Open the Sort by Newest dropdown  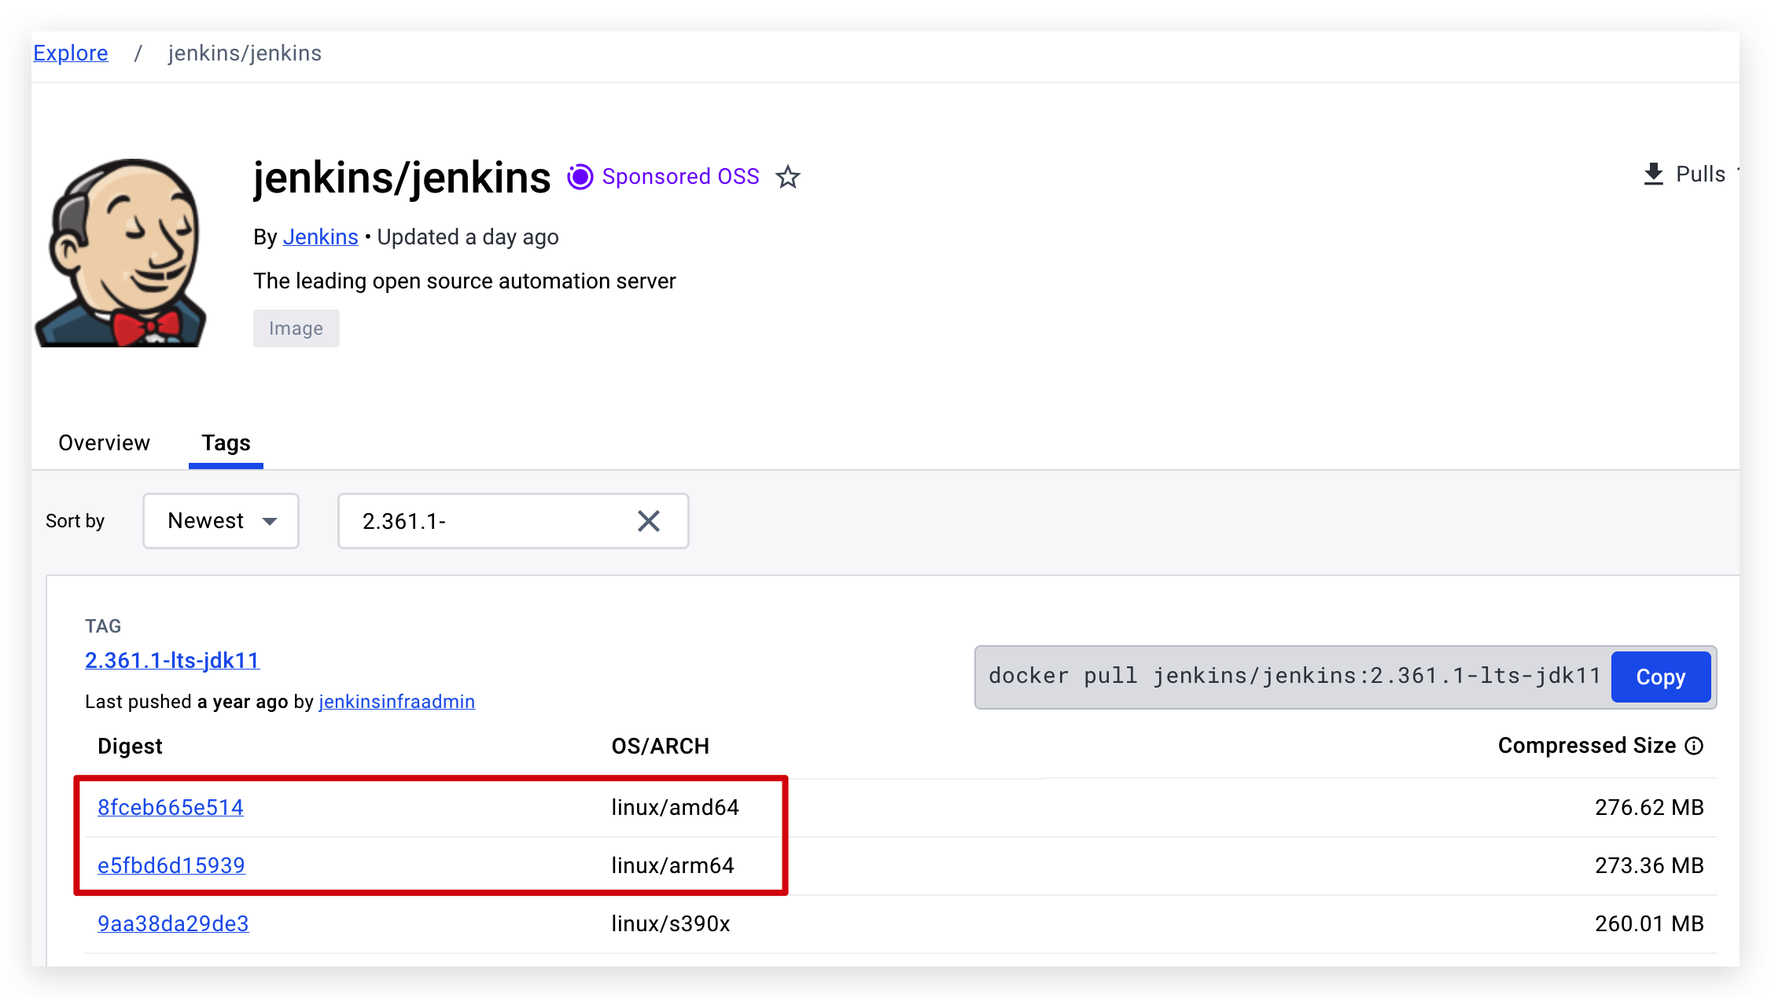tap(221, 521)
